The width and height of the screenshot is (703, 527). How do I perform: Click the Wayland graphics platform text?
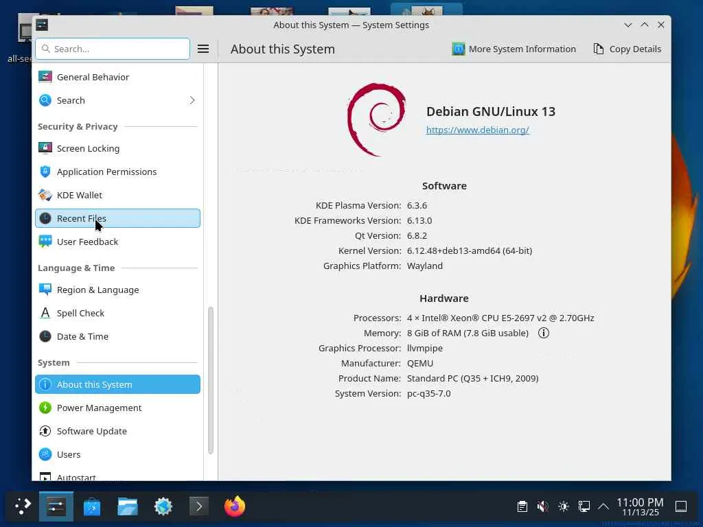click(424, 266)
